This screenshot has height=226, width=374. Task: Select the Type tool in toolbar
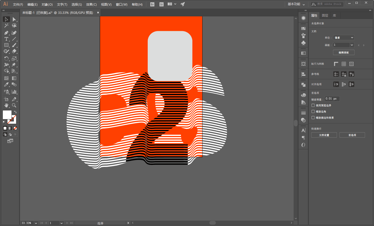[6, 39]
